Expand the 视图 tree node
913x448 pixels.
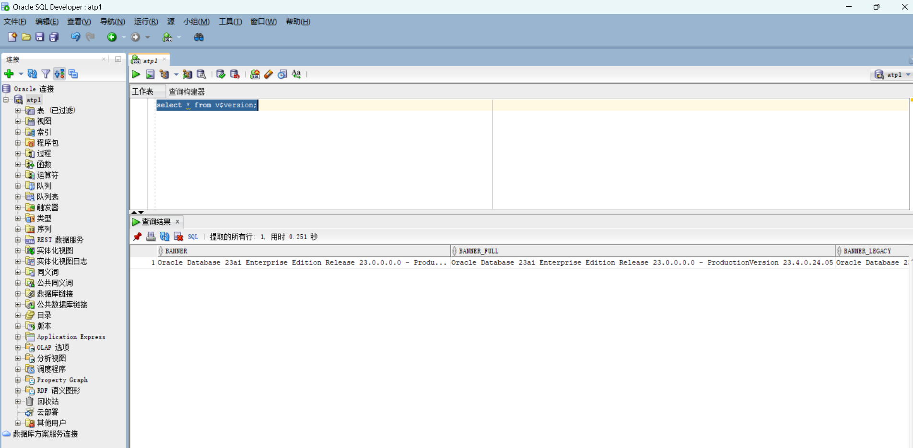(18, 121)
